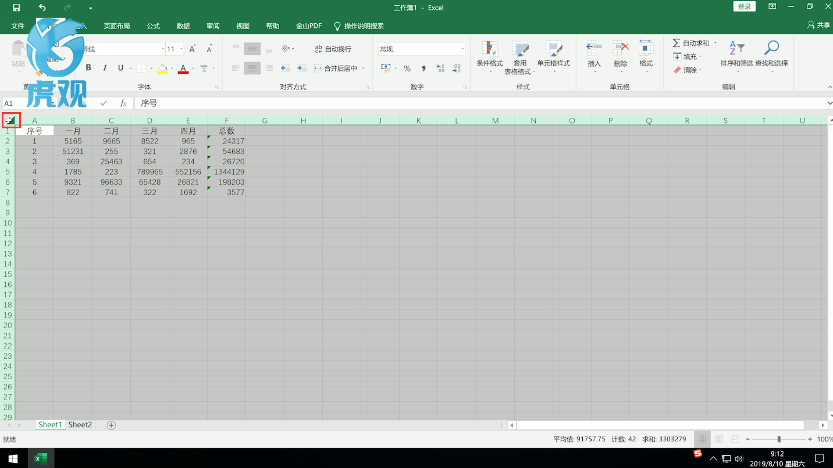Image resolution: width=833 pixels, height=468 pixels.
Task: Click 自动求和 AutoSum button
Action: pos(691,43)
